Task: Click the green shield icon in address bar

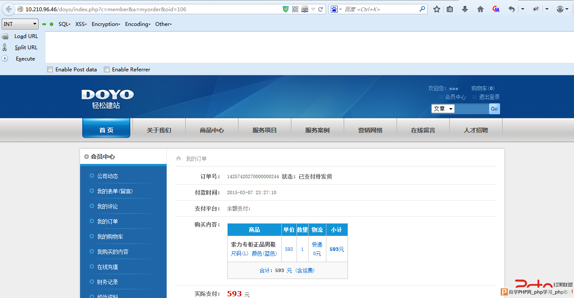Action: coord(286,9)
